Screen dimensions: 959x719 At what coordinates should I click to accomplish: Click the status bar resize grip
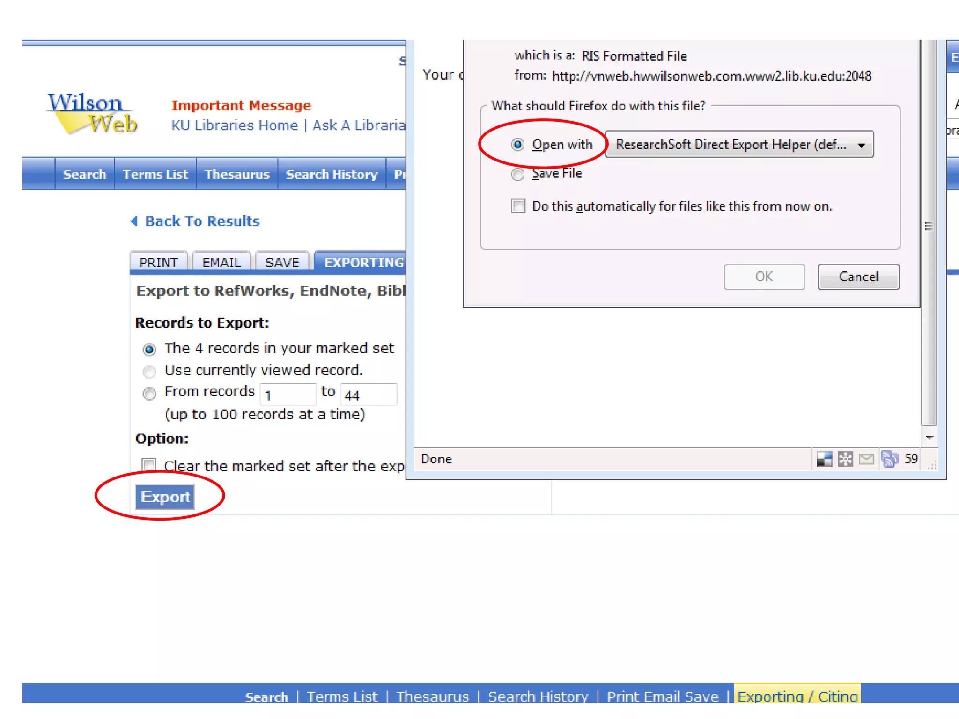point(932,465)
